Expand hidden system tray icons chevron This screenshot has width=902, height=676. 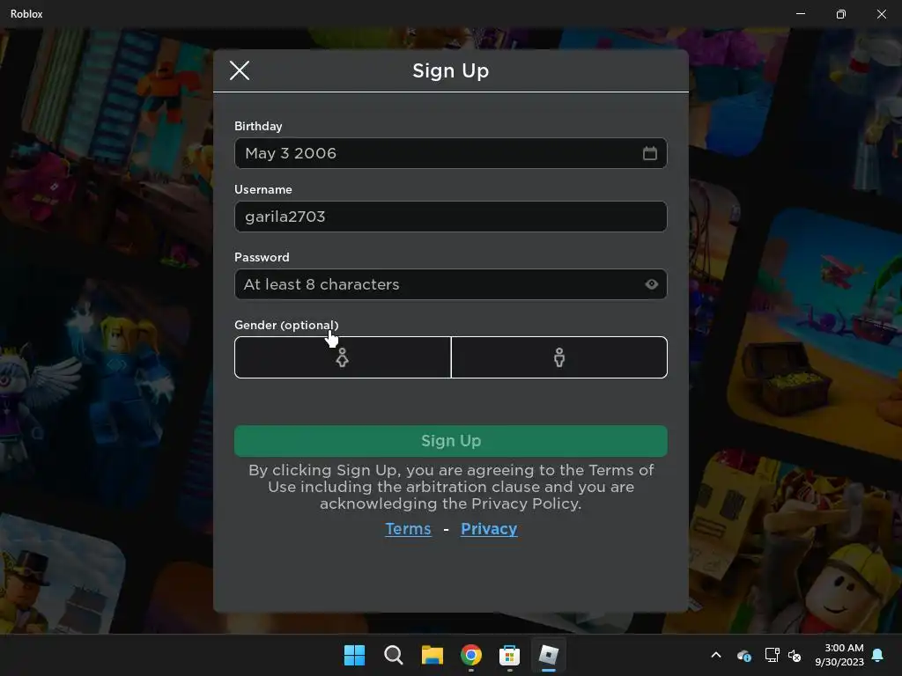pos(716,655)
